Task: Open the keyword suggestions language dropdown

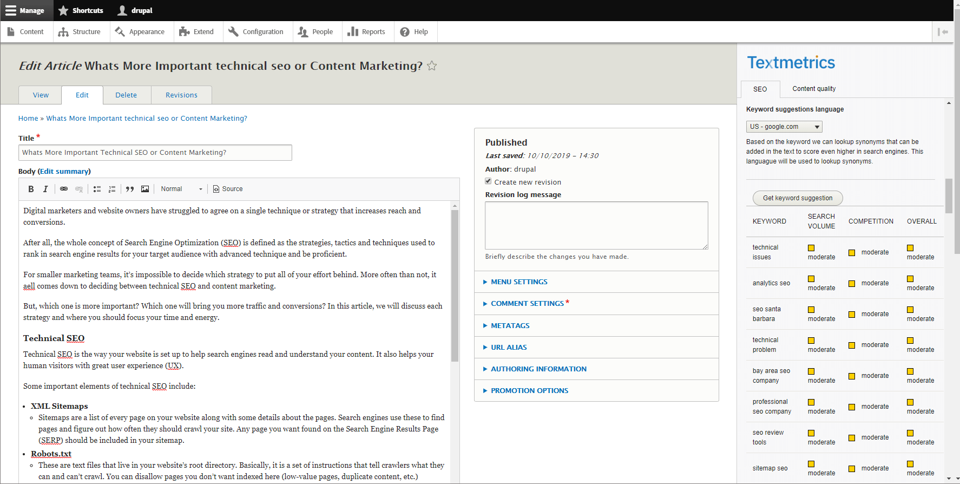Action: (x=784, y=127)
